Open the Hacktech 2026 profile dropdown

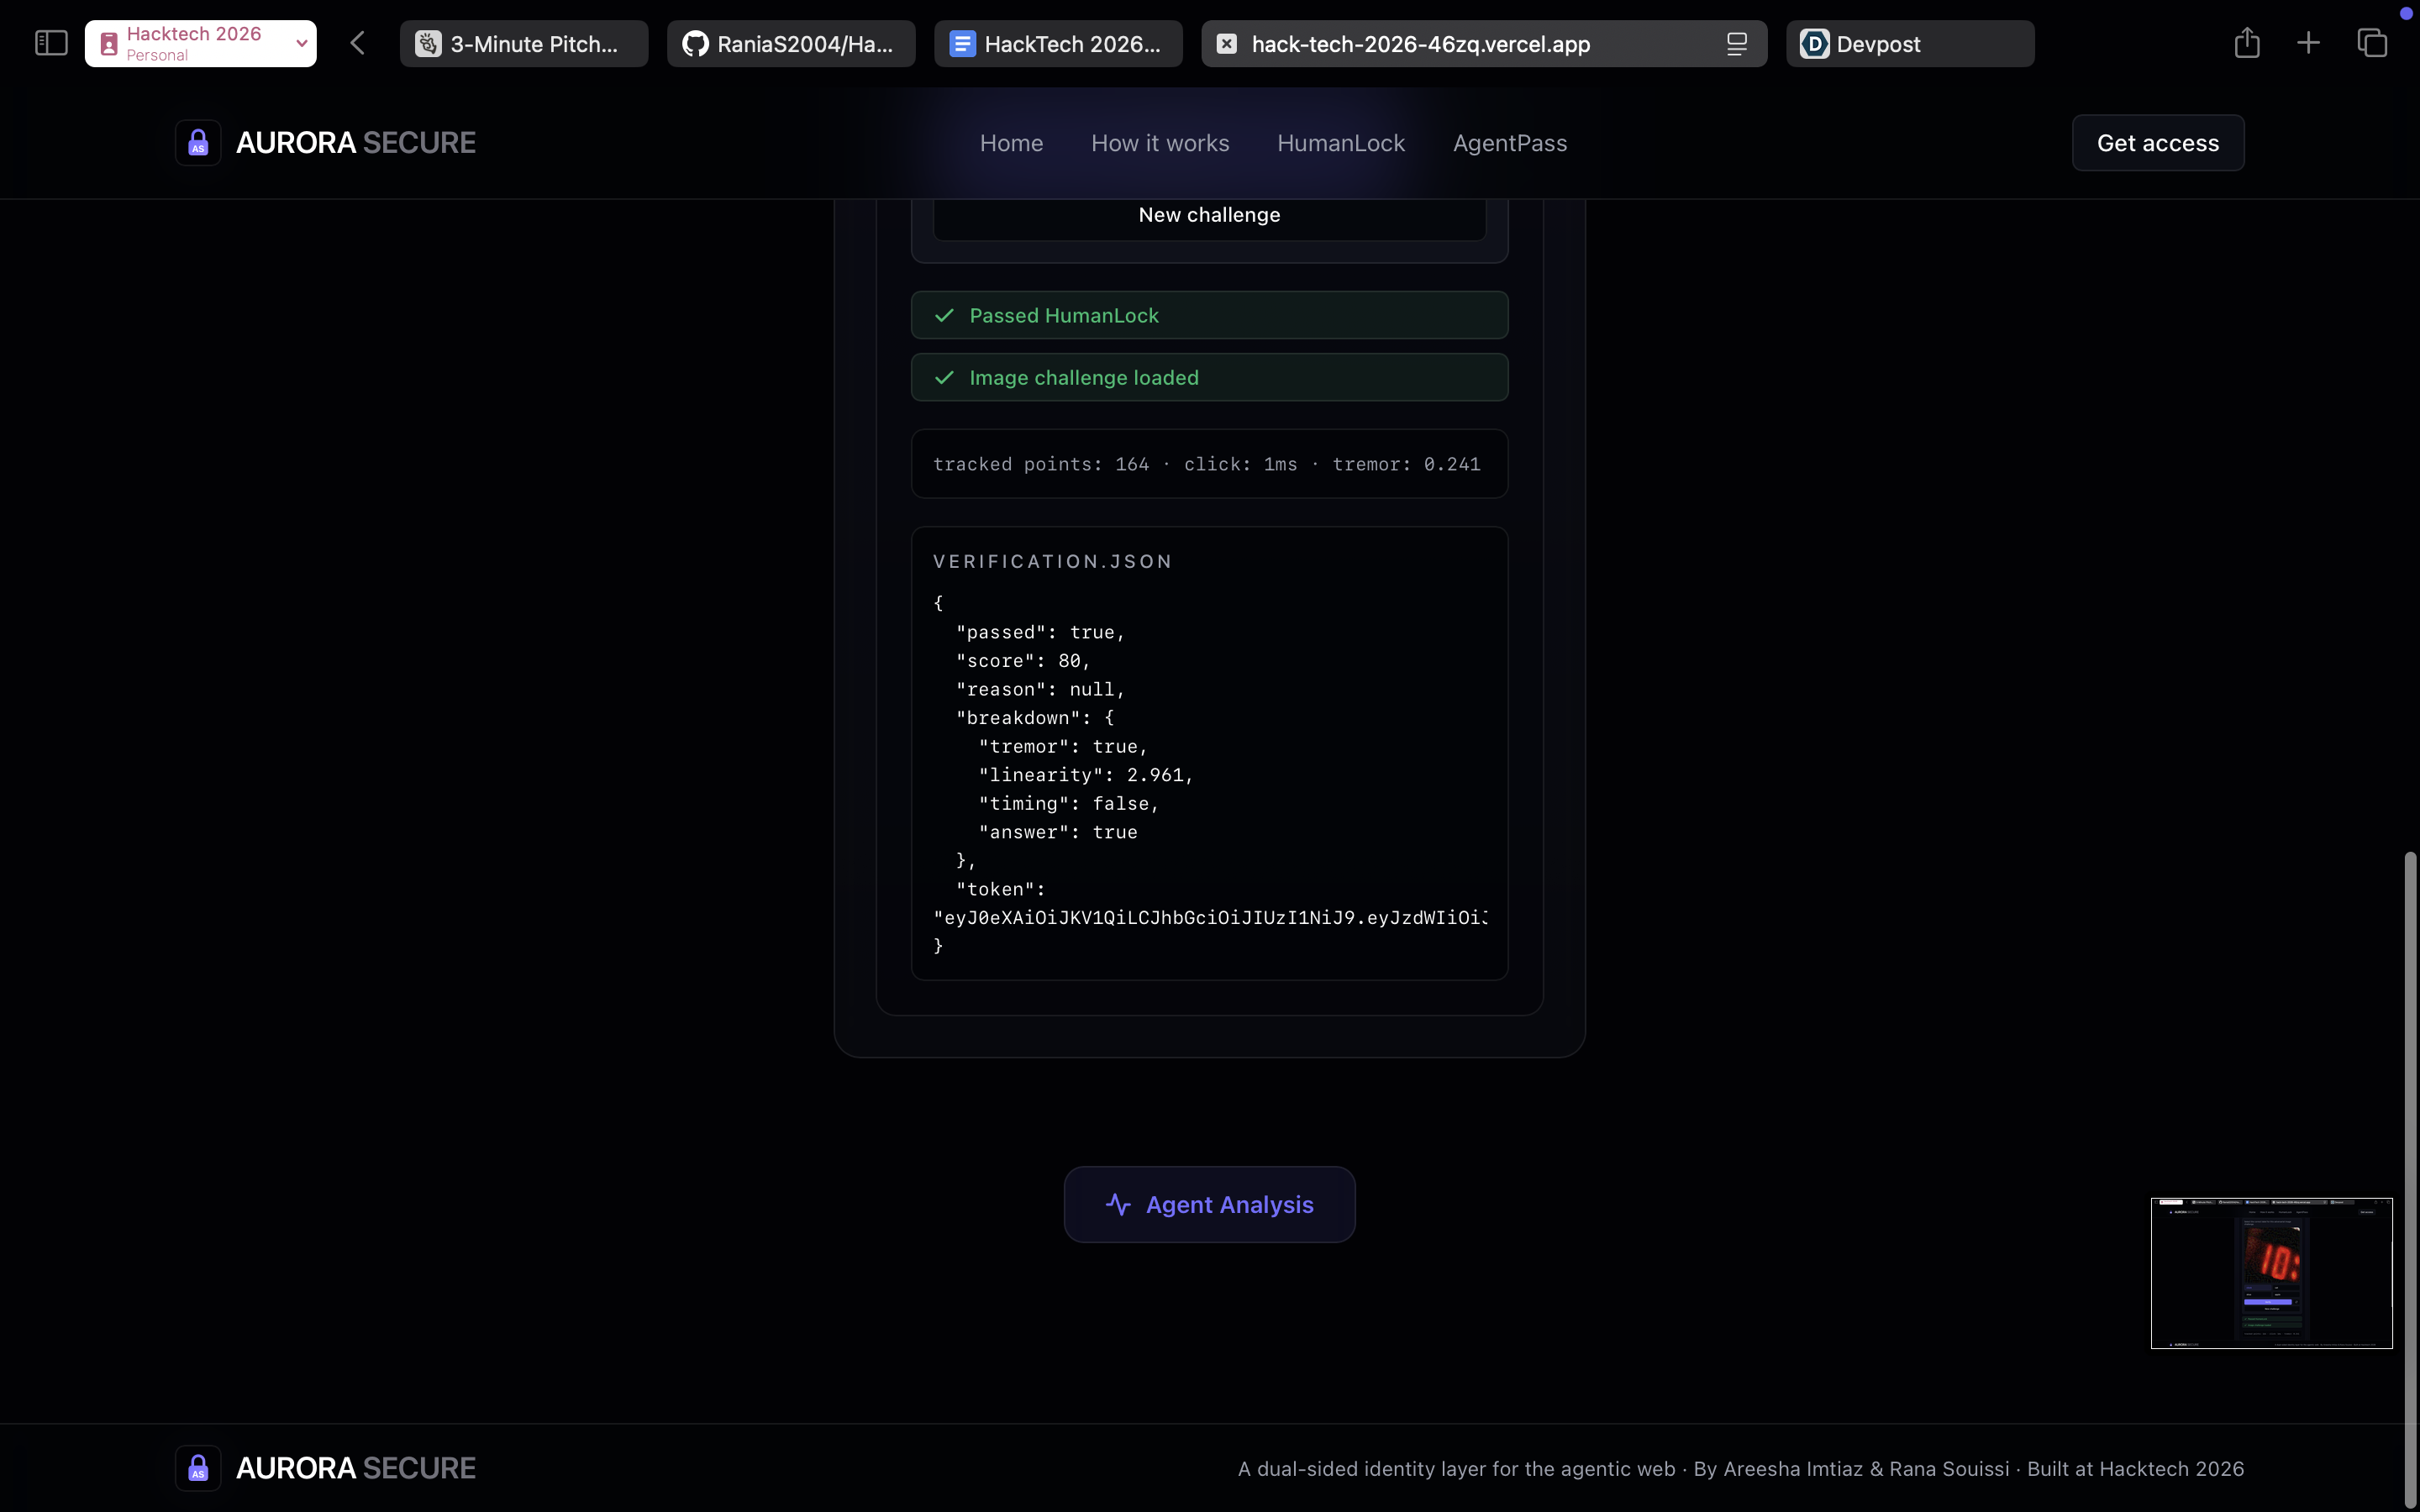point(300,43)
